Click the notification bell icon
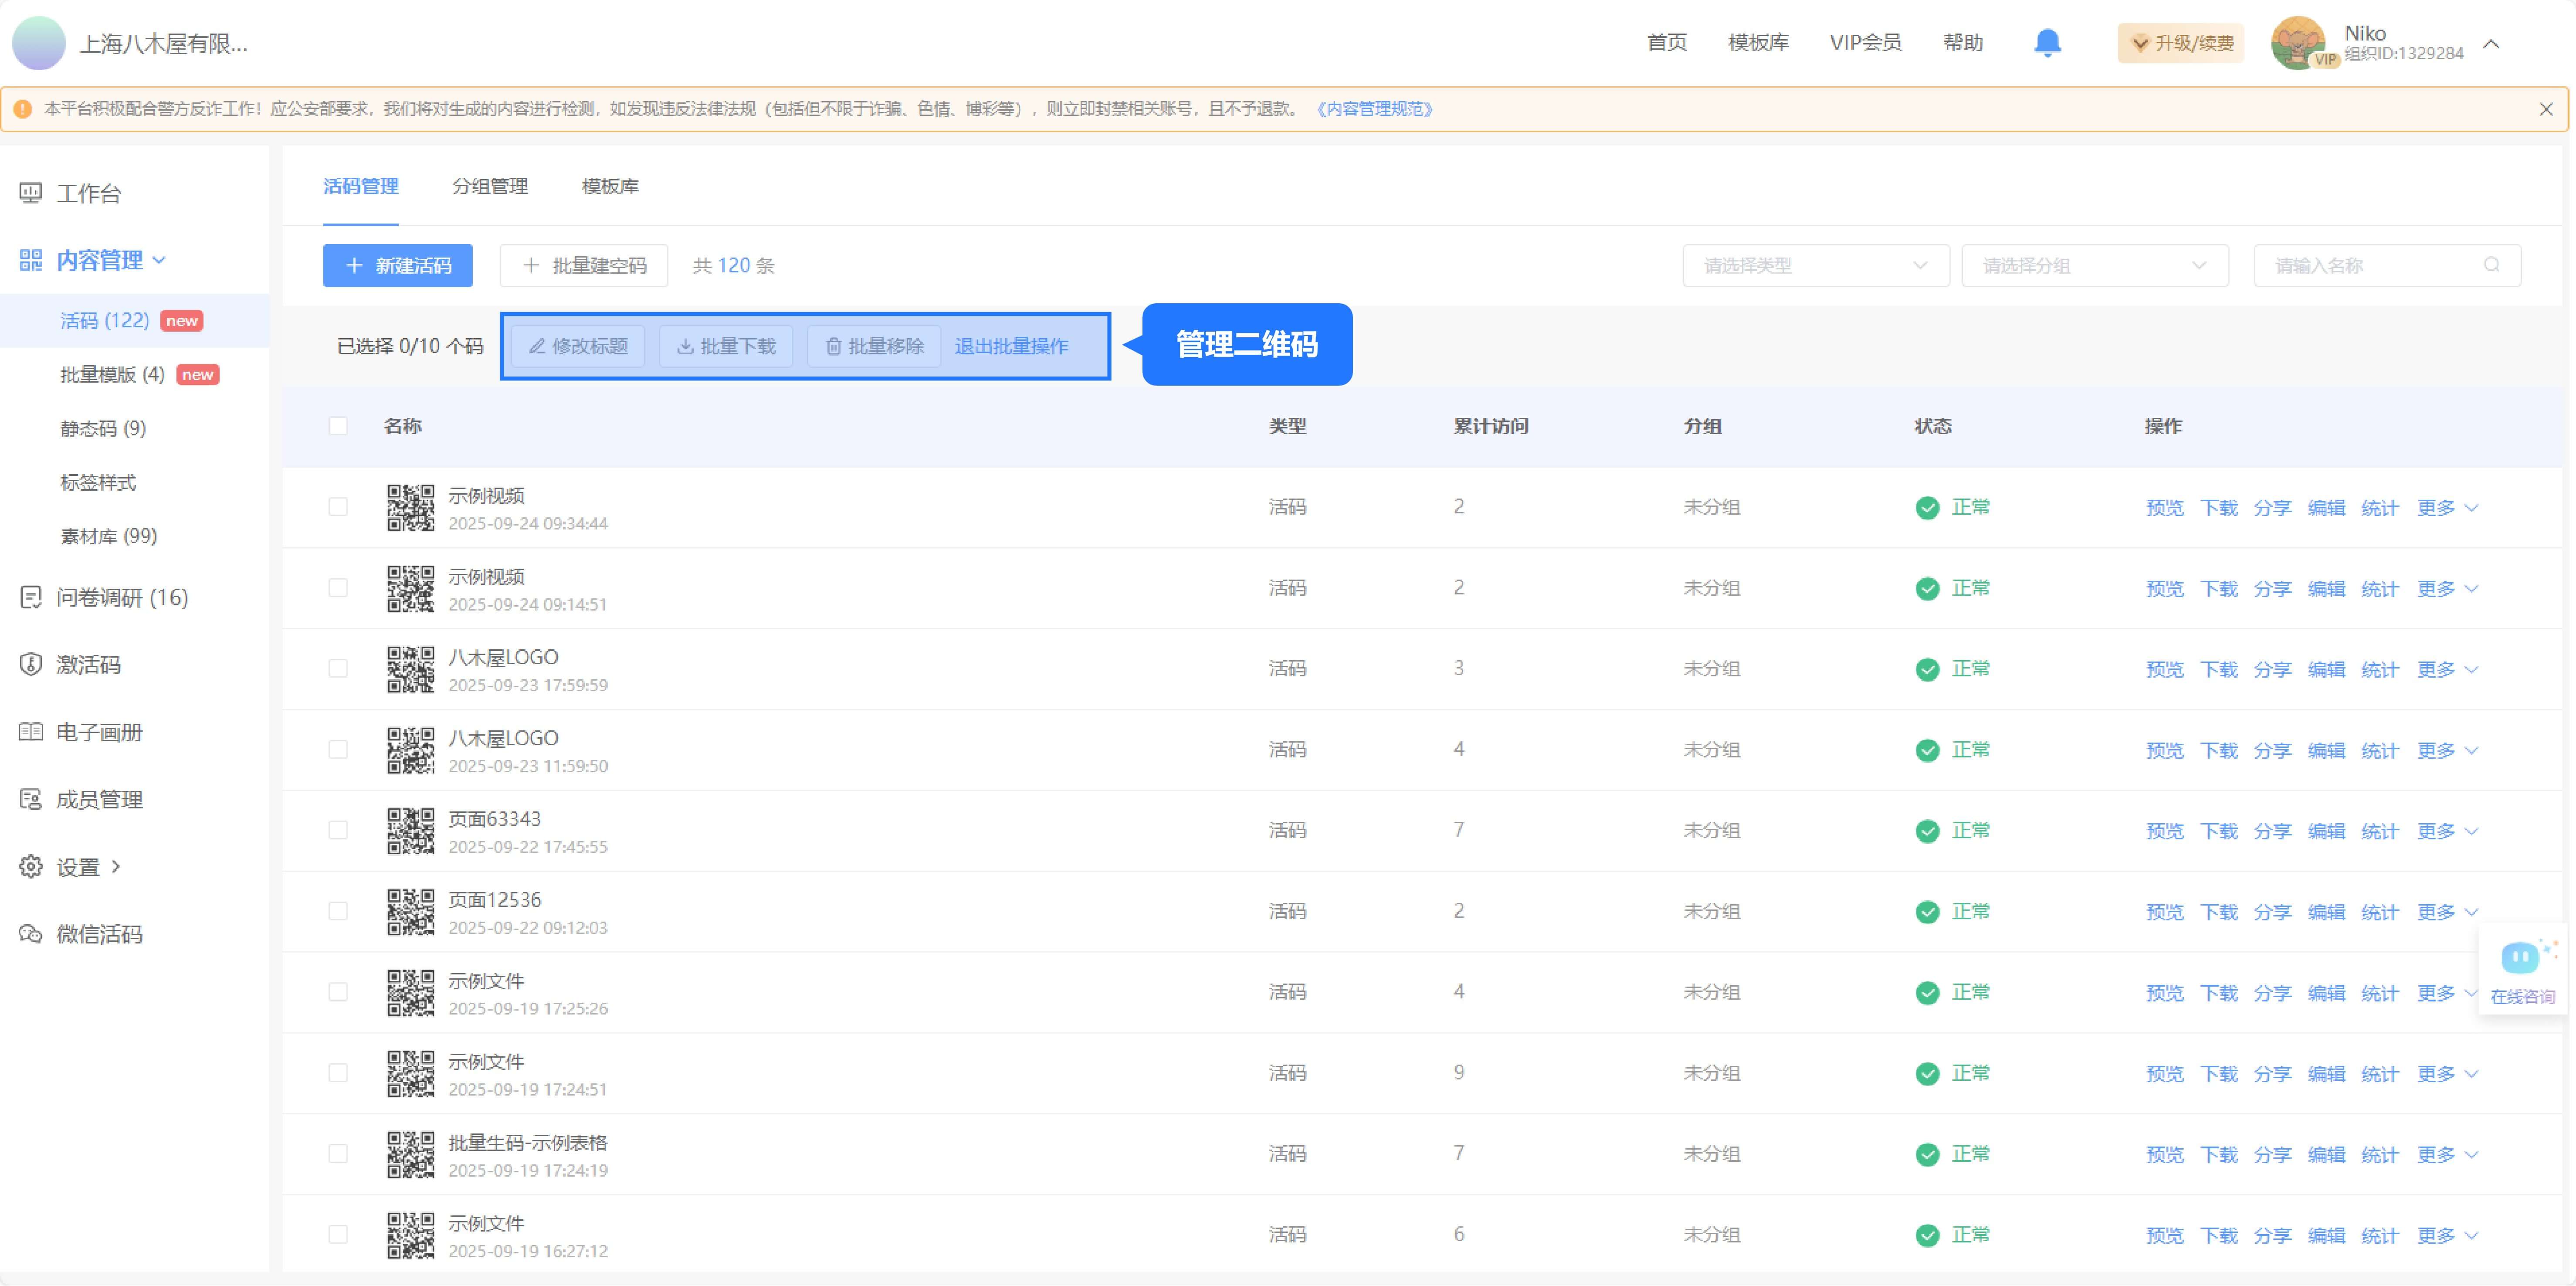Screen dimensions: 2576x1286 tap(2047, 43)
